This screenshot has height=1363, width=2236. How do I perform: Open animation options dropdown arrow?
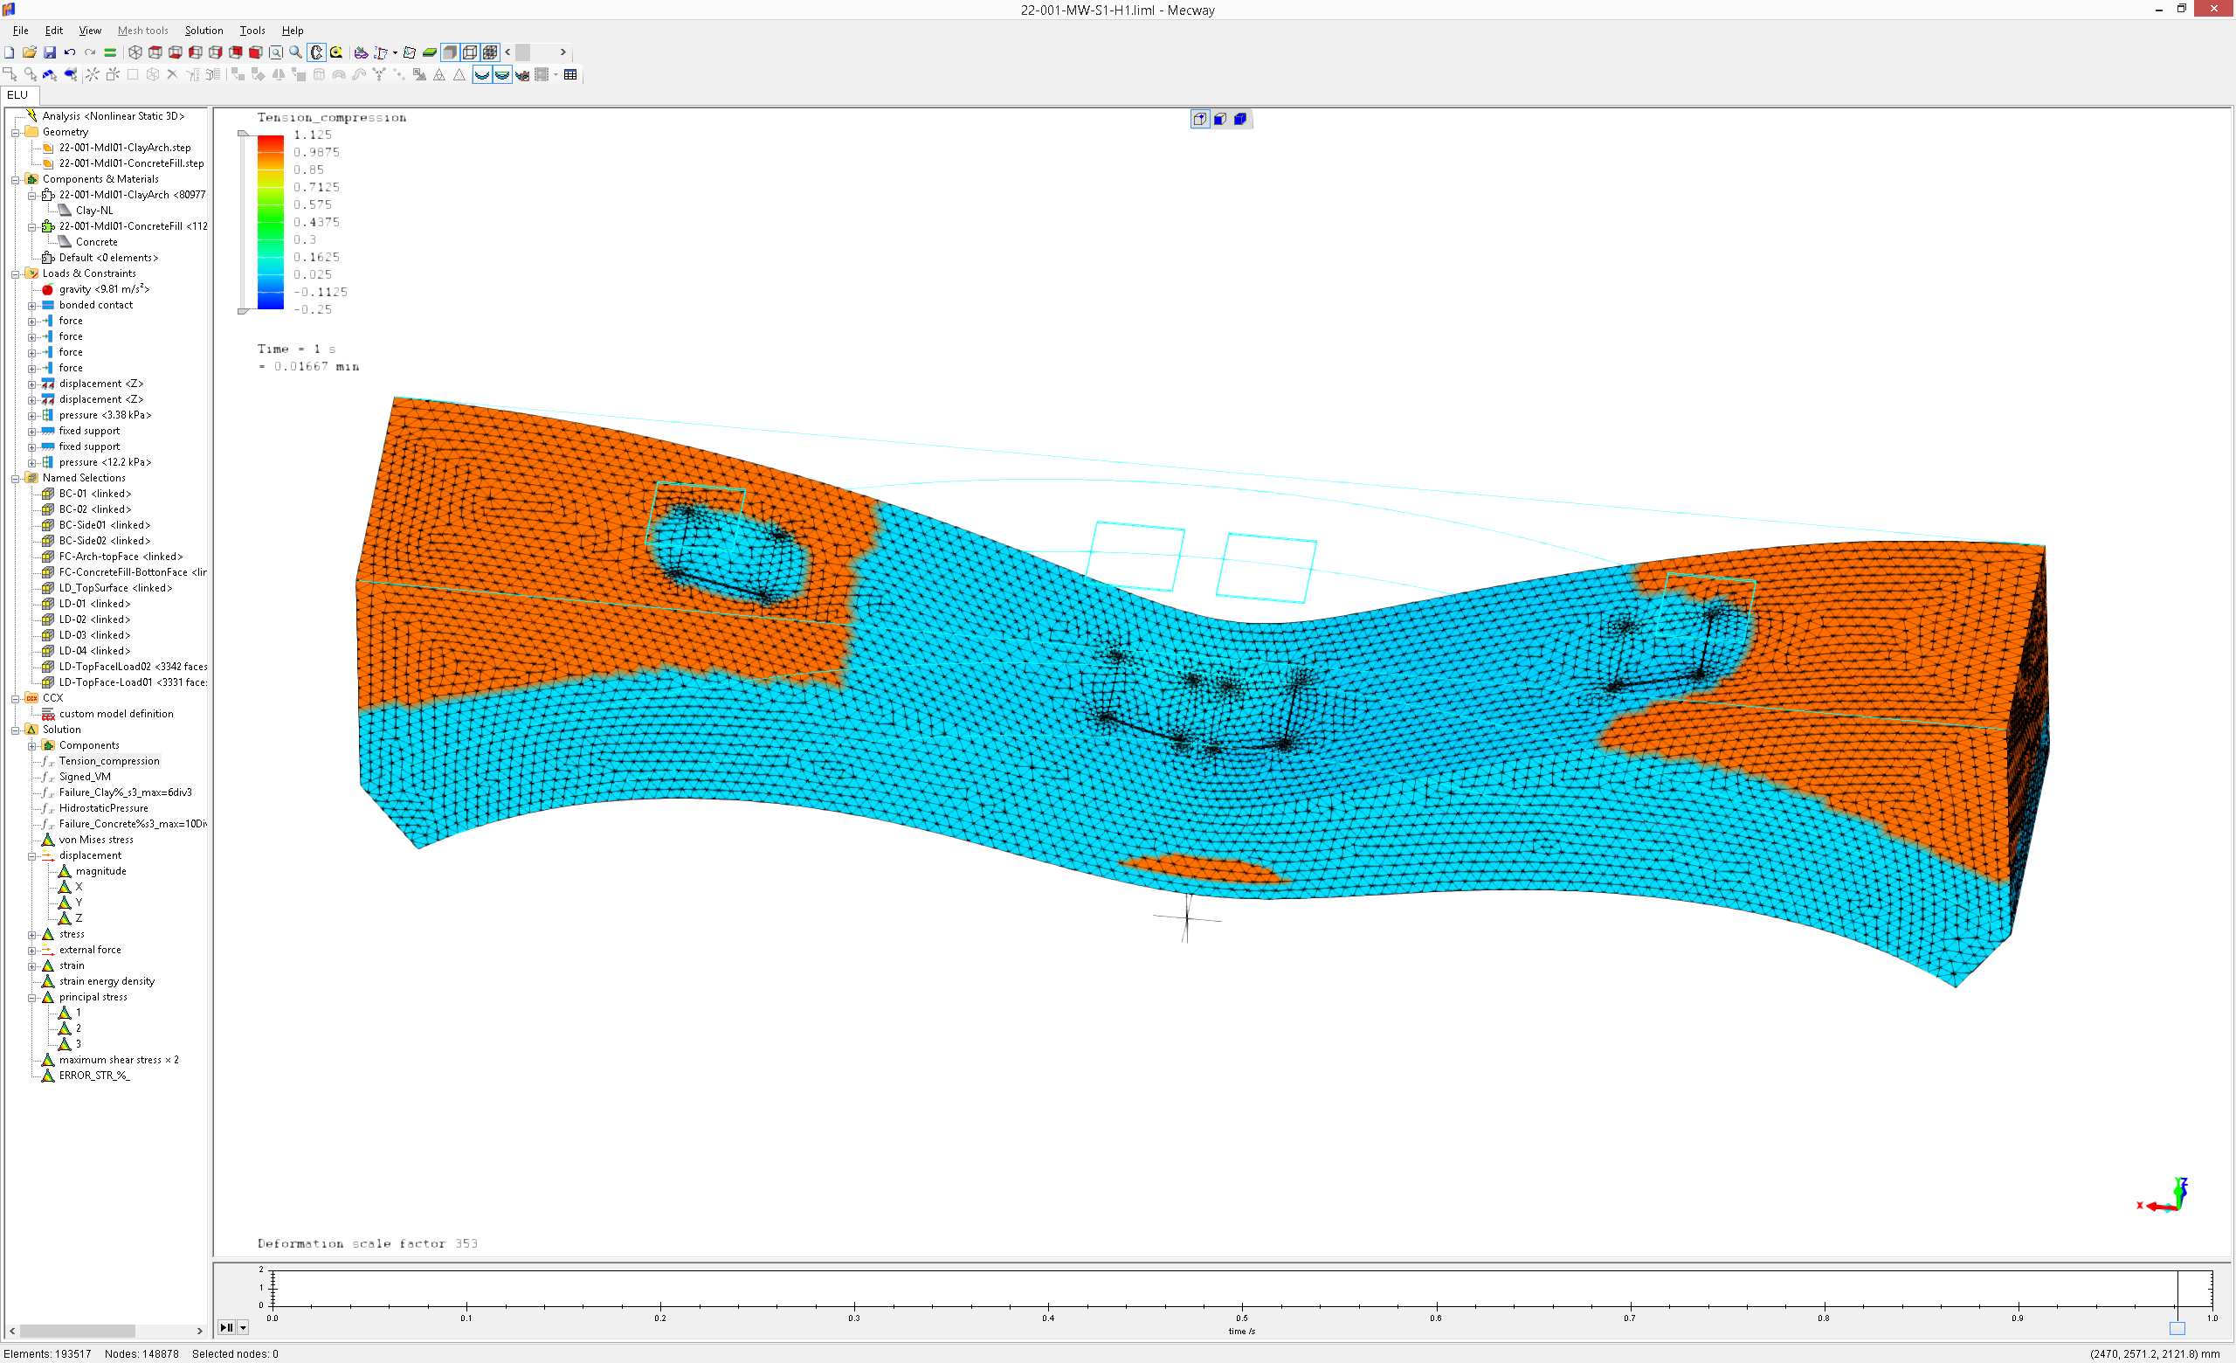[556, 74]
